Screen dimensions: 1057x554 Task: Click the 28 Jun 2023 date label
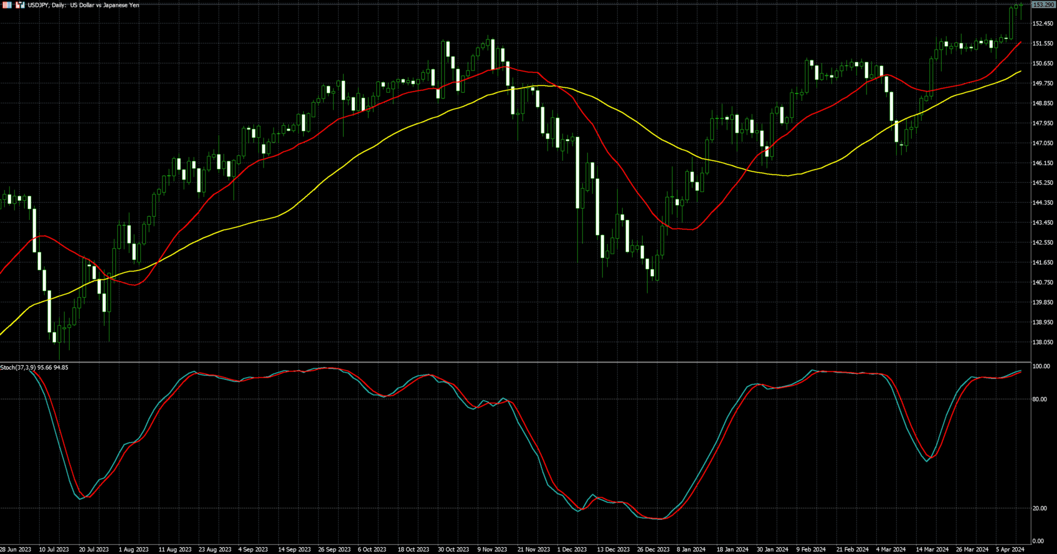pyautogui.click(x=16, y=550)
